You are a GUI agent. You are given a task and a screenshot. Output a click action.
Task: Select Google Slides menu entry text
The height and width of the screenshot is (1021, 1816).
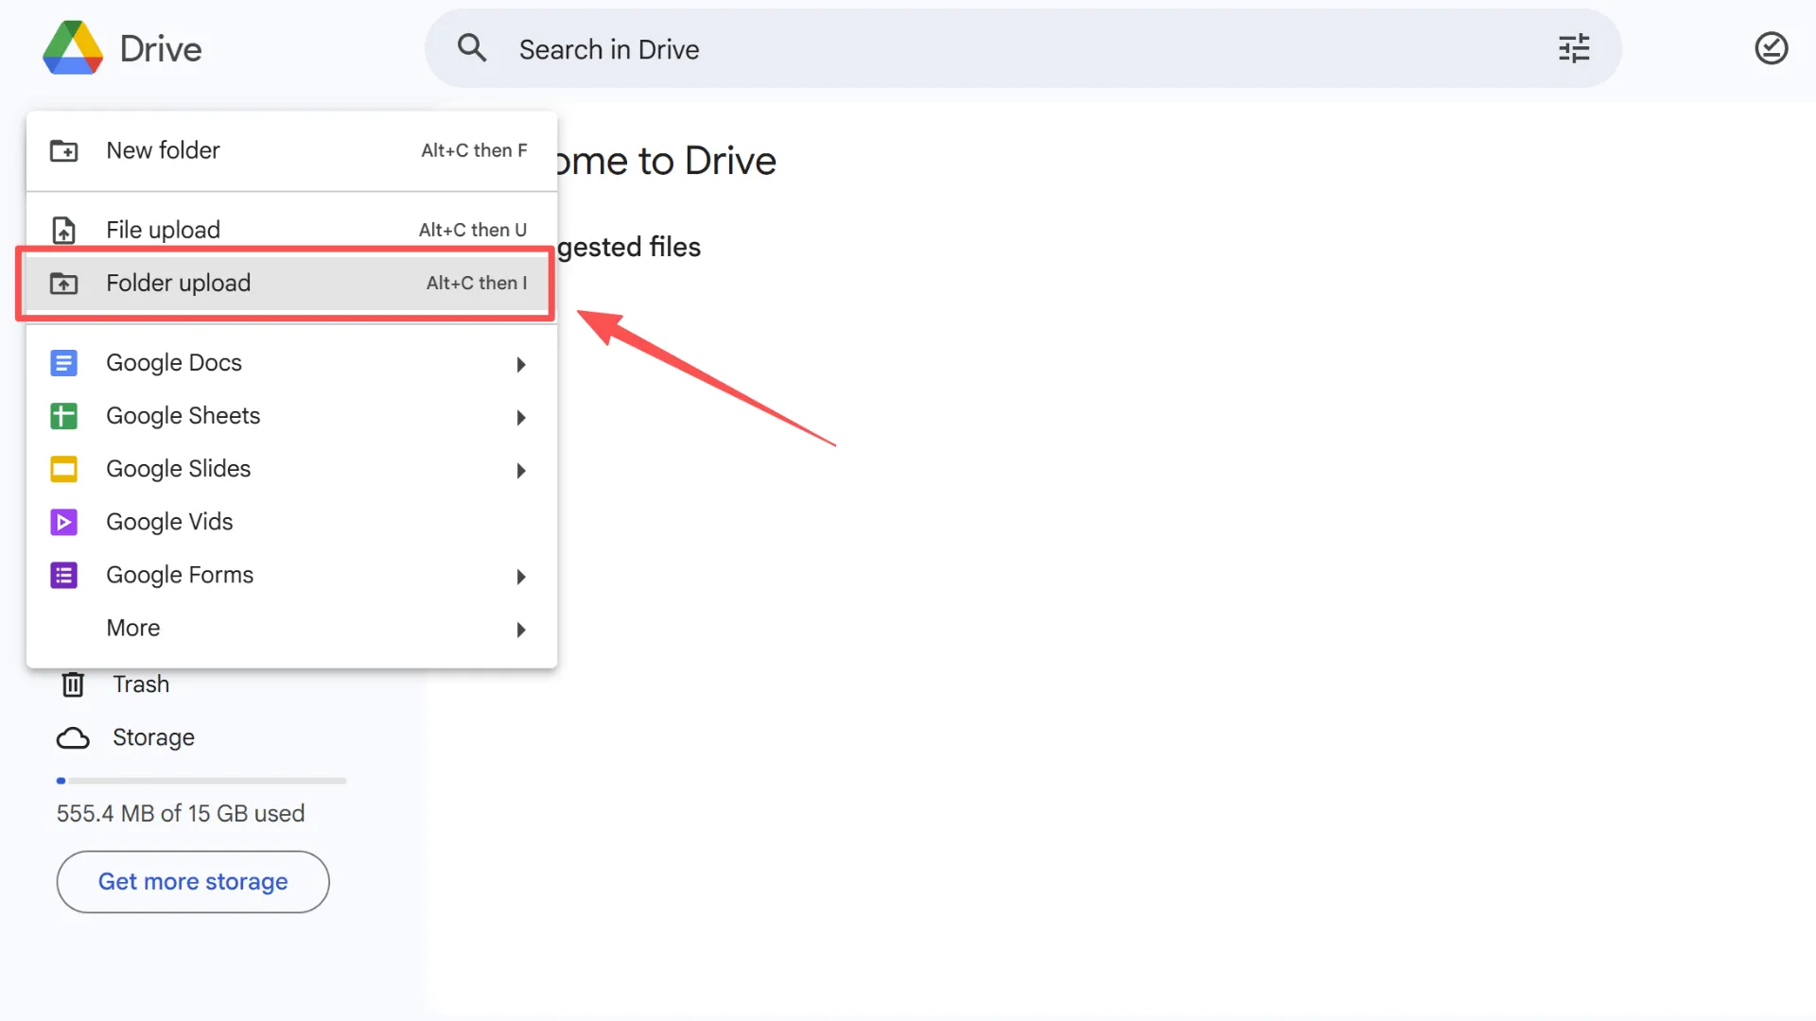pos(178,469)
